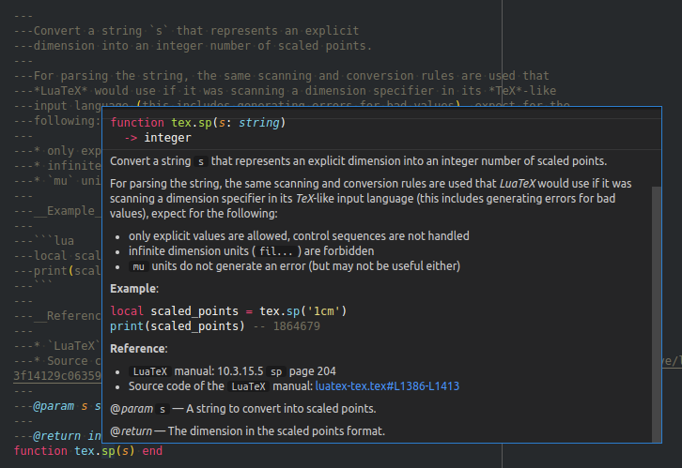Click editor line '---For parsing the string'

(x=281, y=76)
